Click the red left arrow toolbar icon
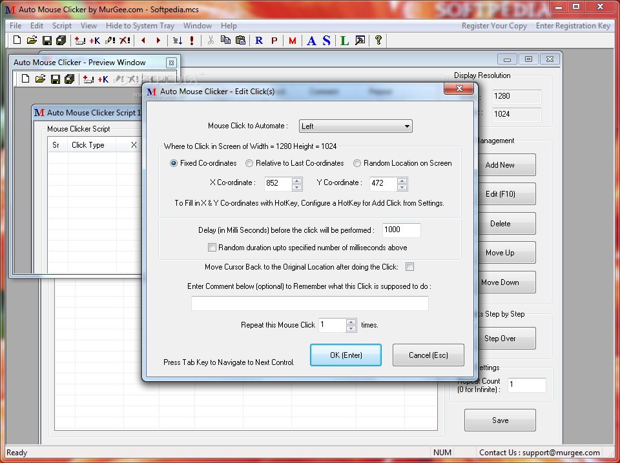Screen dimensions: 620x463 (143, 40)
